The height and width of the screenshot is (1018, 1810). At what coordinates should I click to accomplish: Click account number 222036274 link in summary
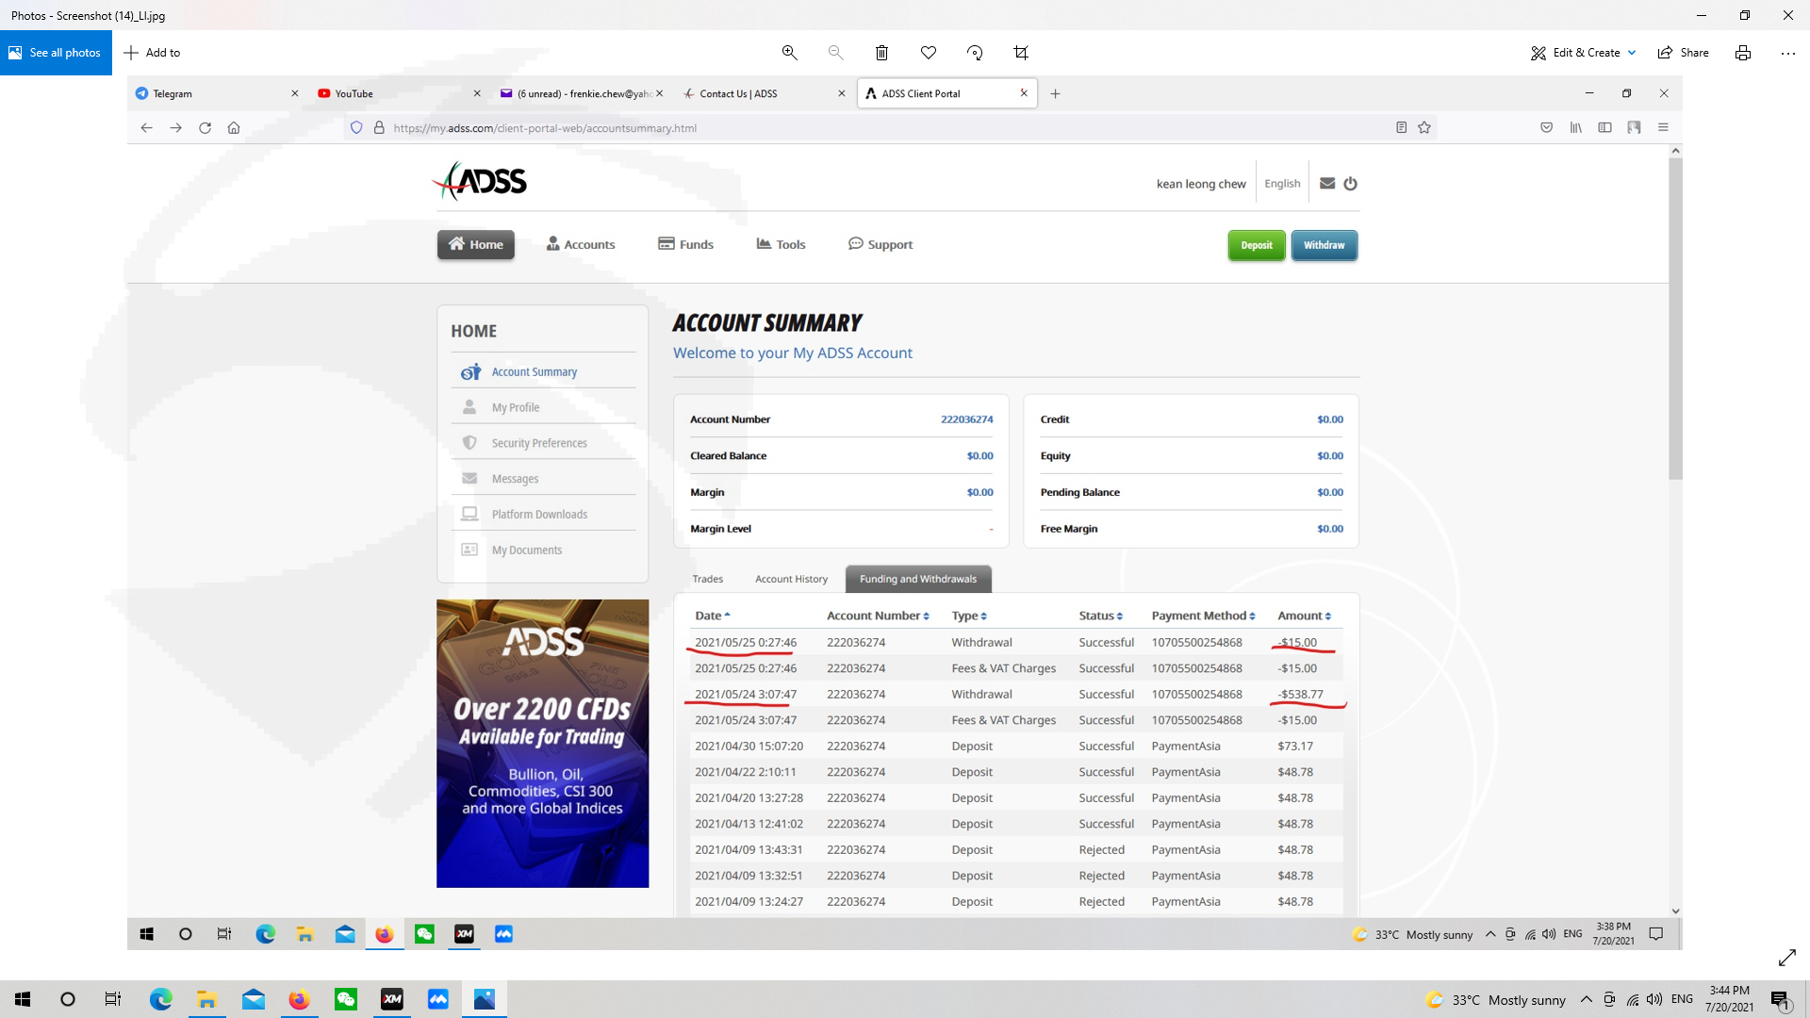(x=966, y=419)
